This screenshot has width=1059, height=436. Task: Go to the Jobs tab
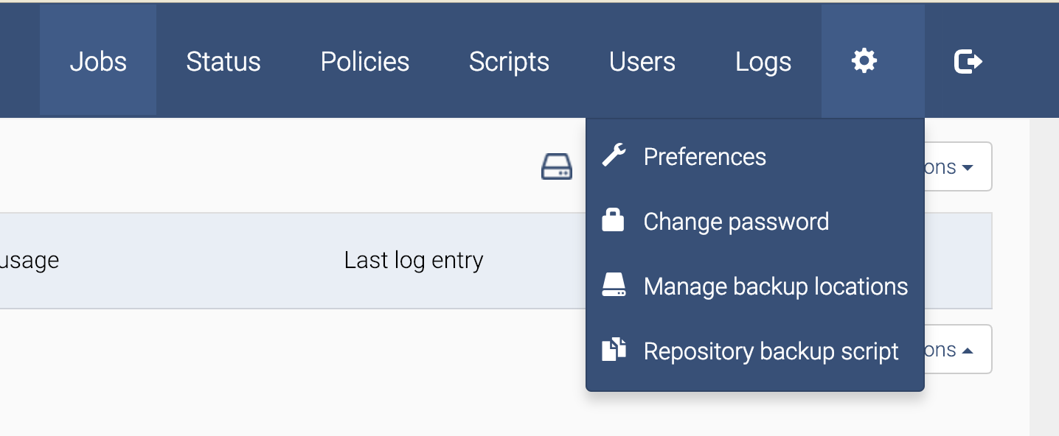click(x=98, y=61)
